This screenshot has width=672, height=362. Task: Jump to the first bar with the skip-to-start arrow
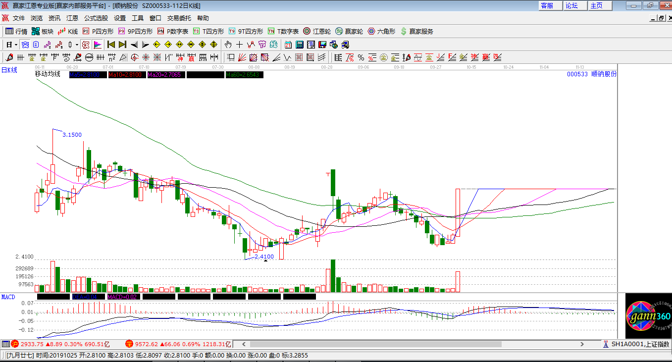pos(111,45)
